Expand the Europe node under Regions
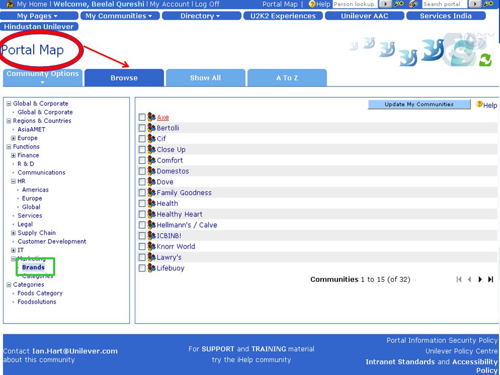This screenshot has width=500, height=375. click(14, 138)
